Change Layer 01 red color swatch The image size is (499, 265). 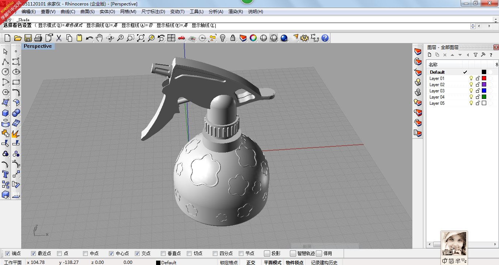pyautogui.click(x=484, y=78)
